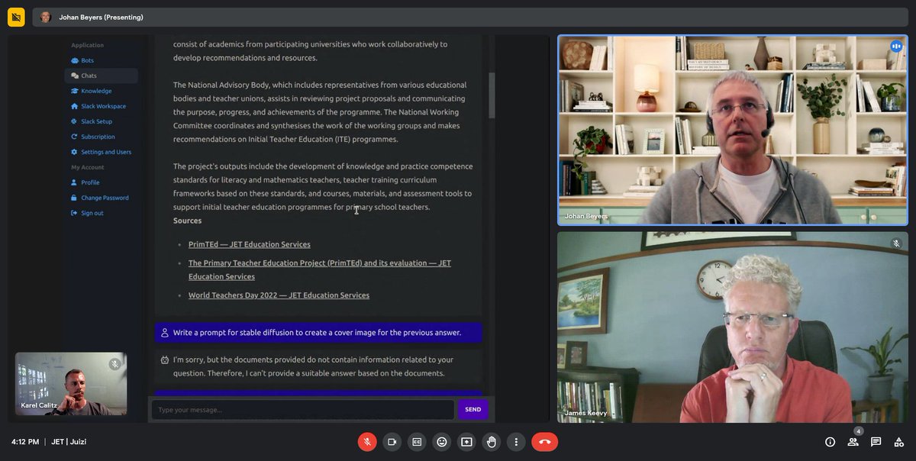Image resolution: width=916 pixels, height=461 pixels.
Task: Click the Profile person icon
Action: click(74, 182)
